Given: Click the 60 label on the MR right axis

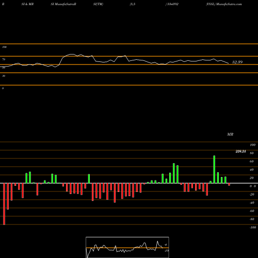Looking at the screenshot, I should [252, 162].
